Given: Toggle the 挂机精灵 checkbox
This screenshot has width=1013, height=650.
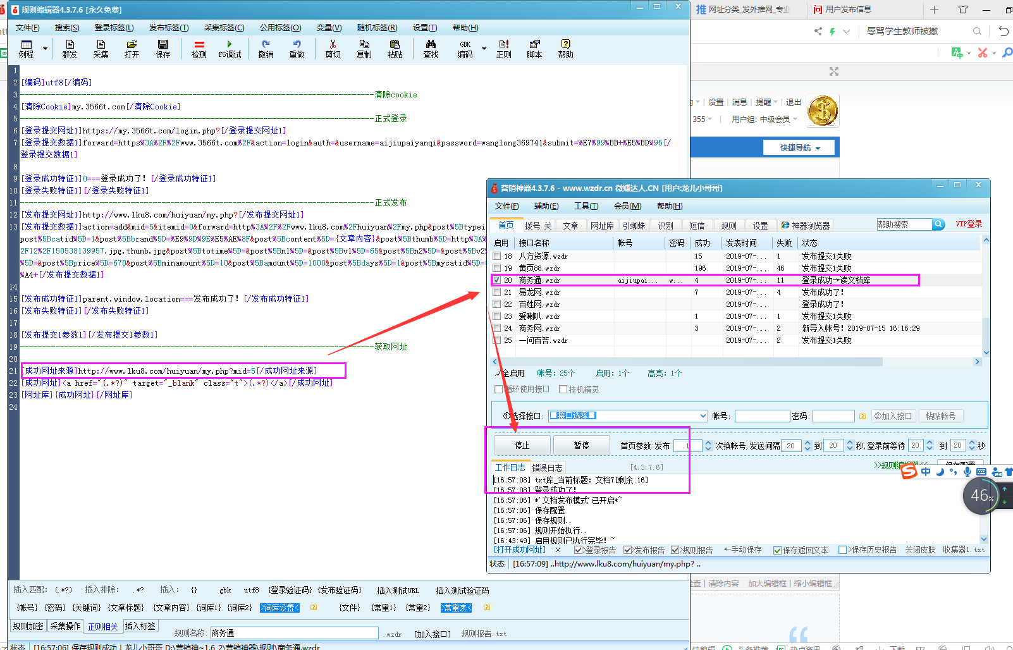Looking at the screenshot, I should (x=563, y=389).
